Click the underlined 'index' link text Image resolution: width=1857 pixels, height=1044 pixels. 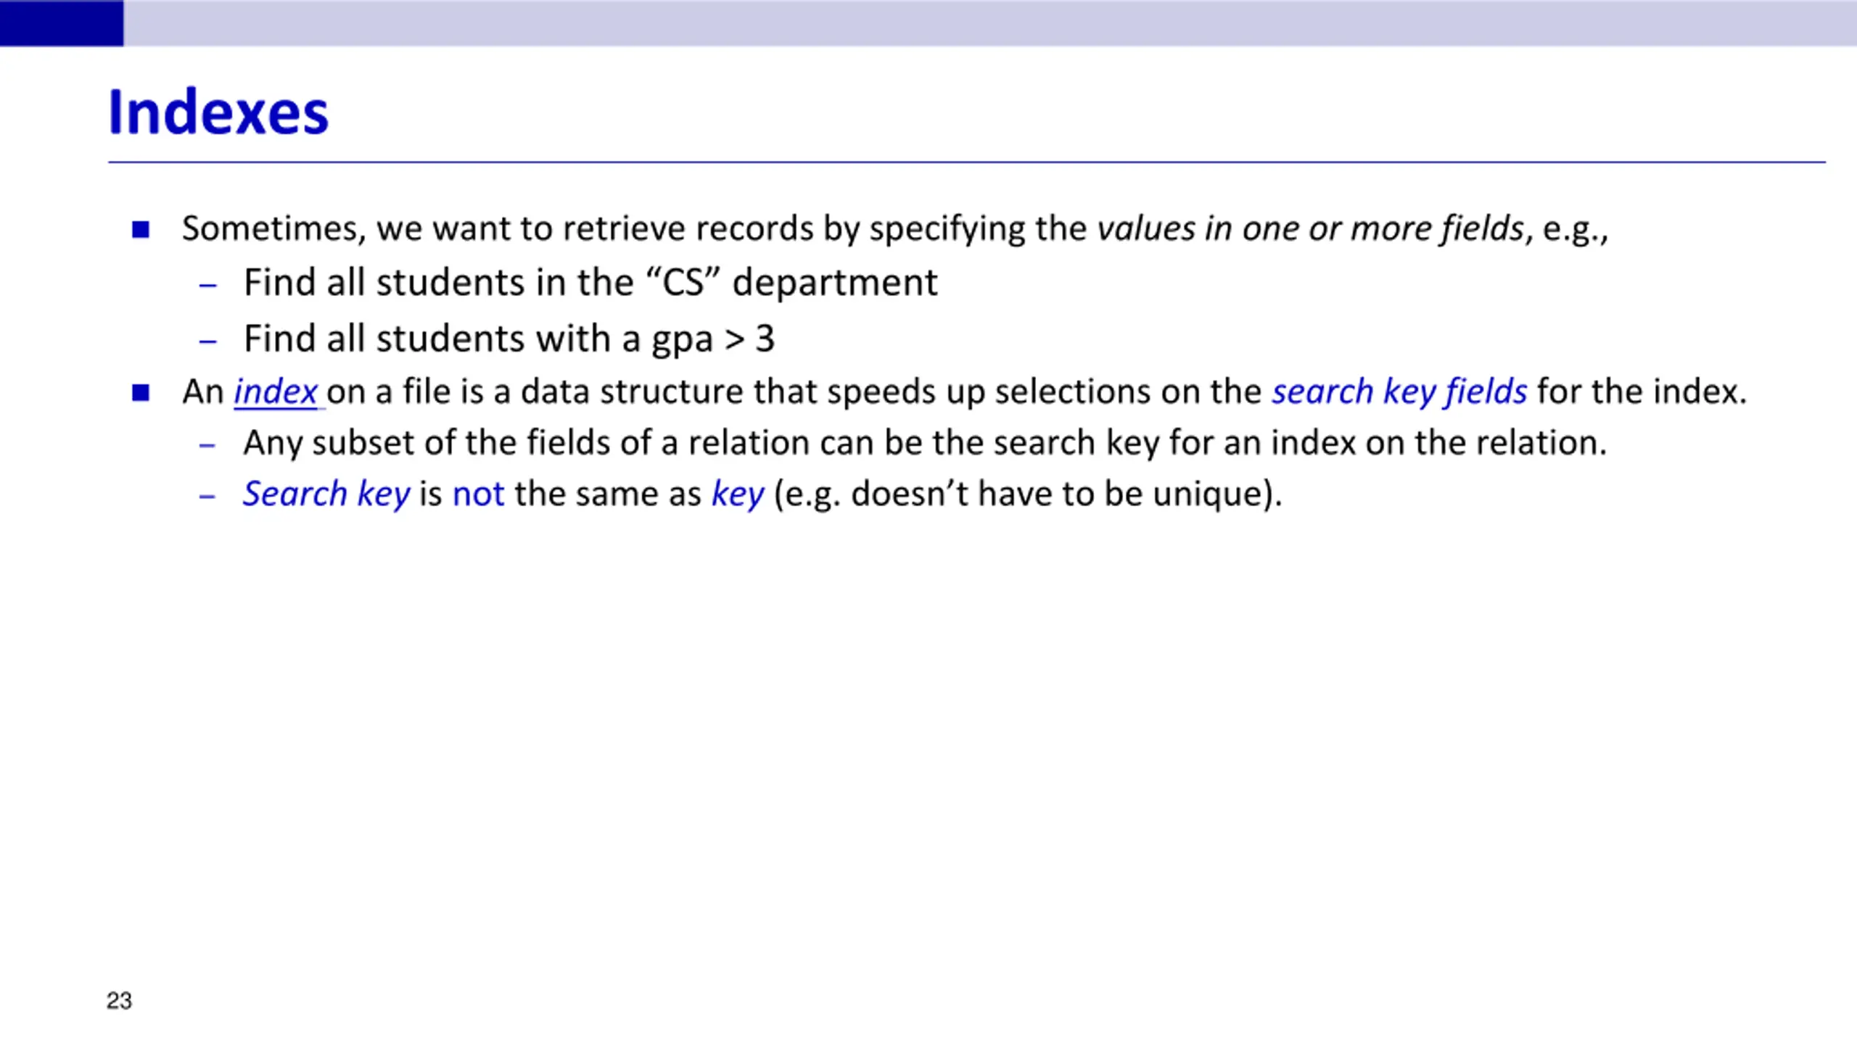coord(276,391)
